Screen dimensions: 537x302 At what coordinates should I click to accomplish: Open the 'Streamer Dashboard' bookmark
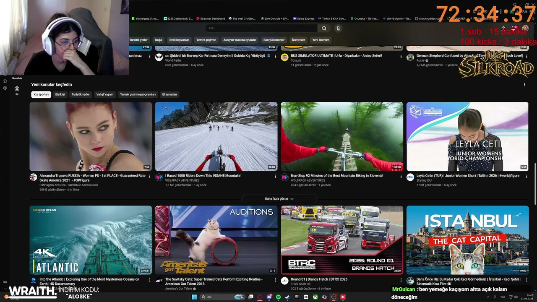coord(210,18)
